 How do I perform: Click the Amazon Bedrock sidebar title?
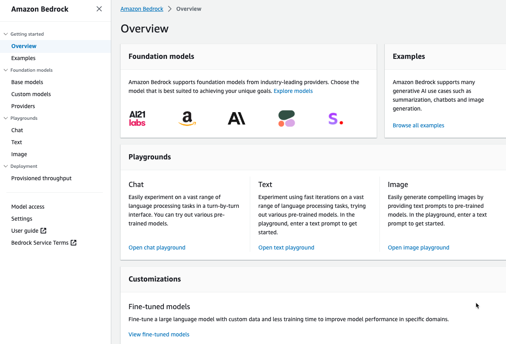tap(40, 9)
